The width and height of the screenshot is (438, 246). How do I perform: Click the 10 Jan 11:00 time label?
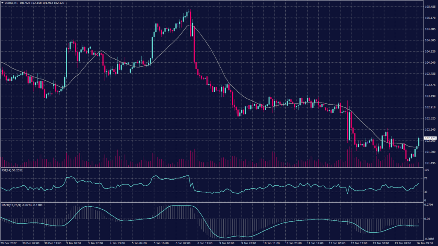272,243
